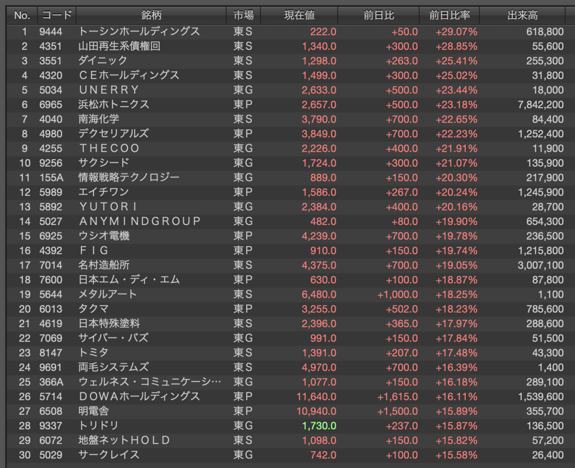Select トリドリ stock name
Viewport: 575px width, 468px height.
tap(99, 426)
